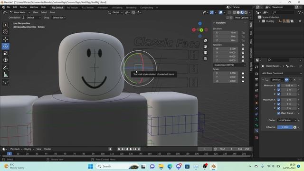This screenshot has width=304, height=171.
Task: Open the Global transform orientation dropdown
Action: coord(115,12)
